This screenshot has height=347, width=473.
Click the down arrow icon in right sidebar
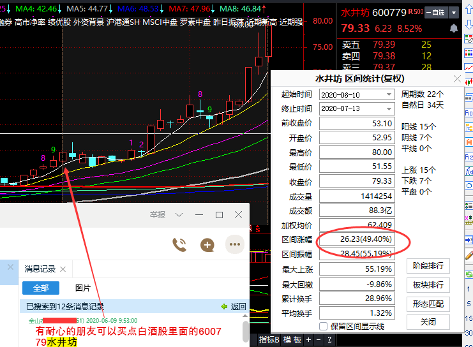click(x=469, y=24)
